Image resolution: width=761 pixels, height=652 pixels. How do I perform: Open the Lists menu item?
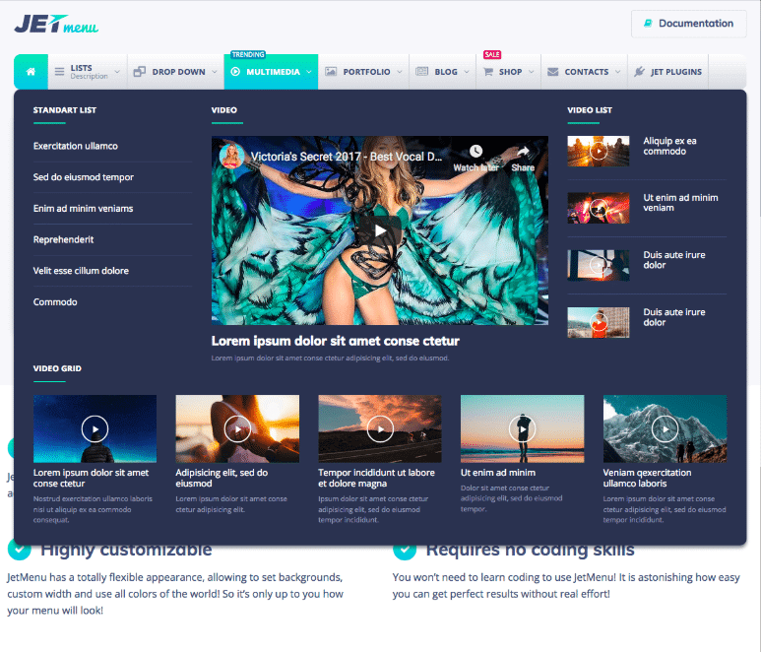coord(88,72)
